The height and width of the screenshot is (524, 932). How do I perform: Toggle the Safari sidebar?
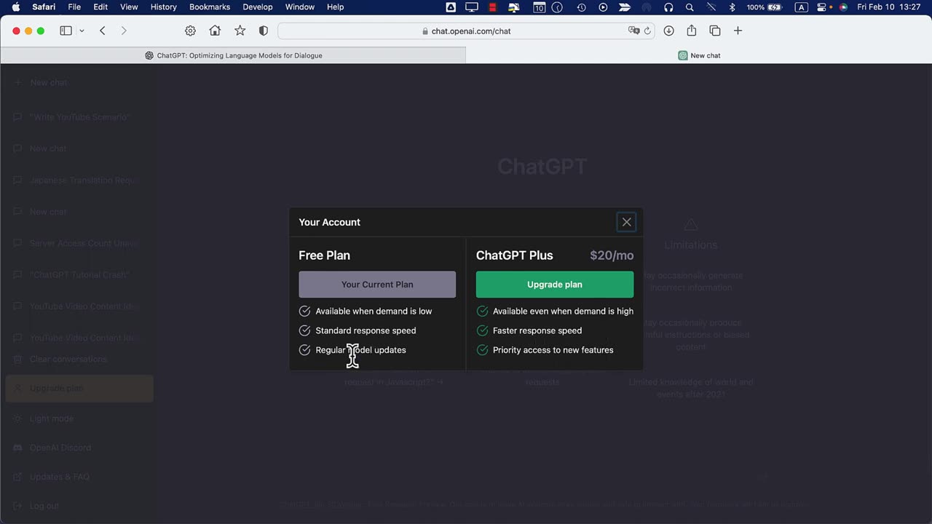66,31
